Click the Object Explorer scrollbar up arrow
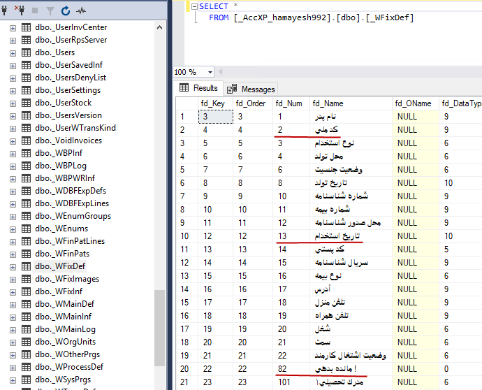The width and height of the screenshot is (482, 390). pos(159,27)
